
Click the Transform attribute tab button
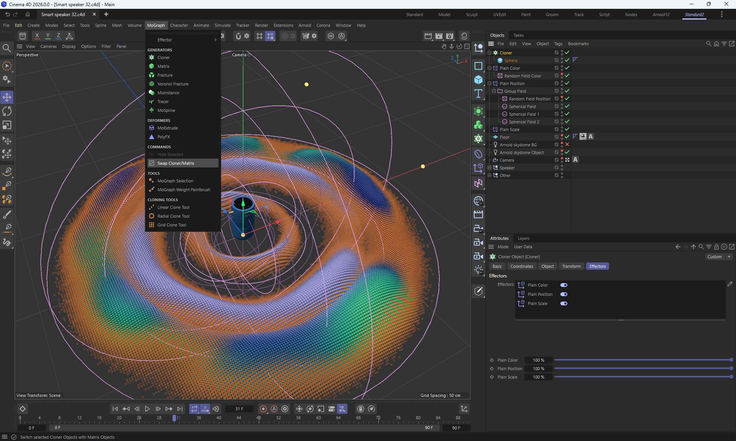[571, 266]
